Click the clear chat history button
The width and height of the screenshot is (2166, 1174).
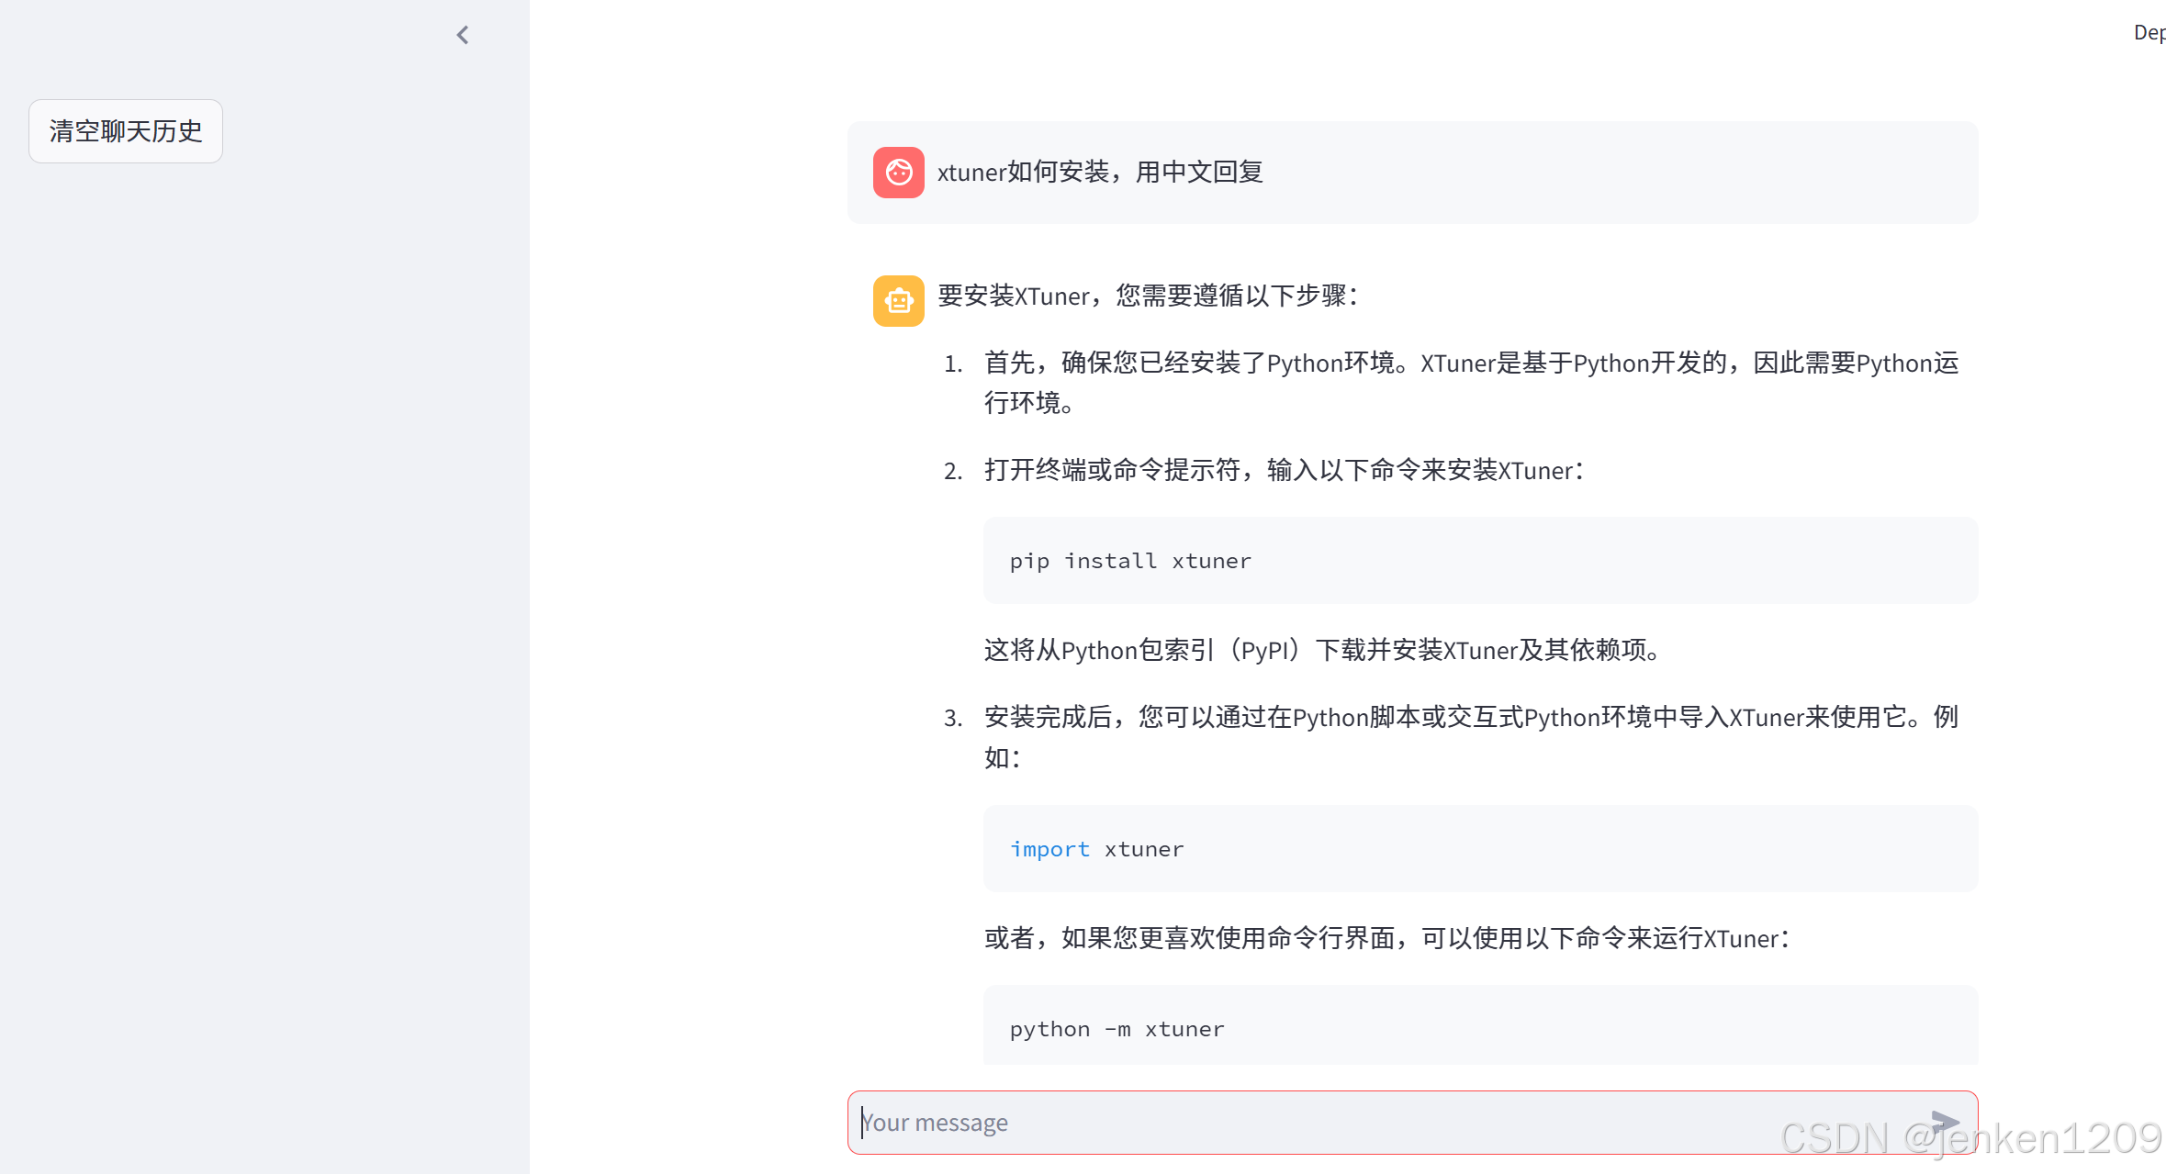[125, 131]
